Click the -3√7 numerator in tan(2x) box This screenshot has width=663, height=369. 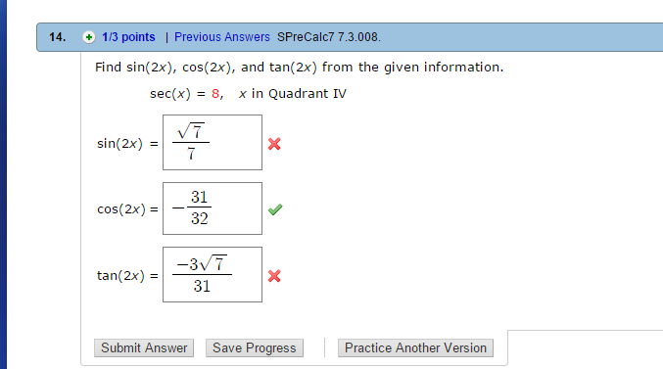tap(202, 263)
